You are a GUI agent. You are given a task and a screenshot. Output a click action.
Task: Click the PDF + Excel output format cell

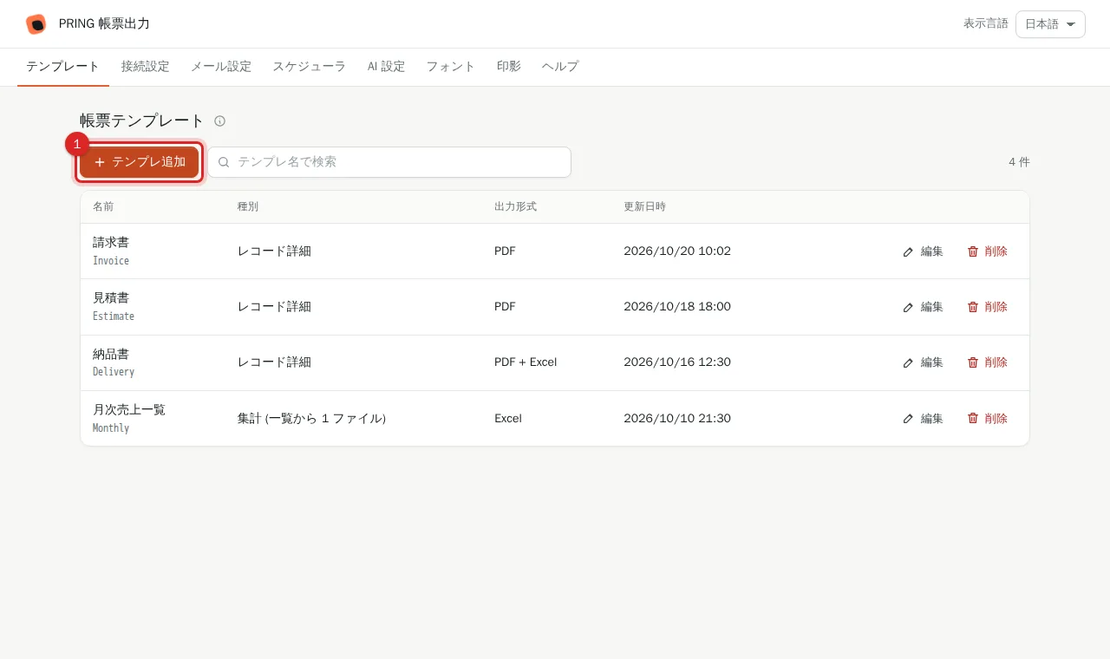pyautogui.click(x=526, y=362)
